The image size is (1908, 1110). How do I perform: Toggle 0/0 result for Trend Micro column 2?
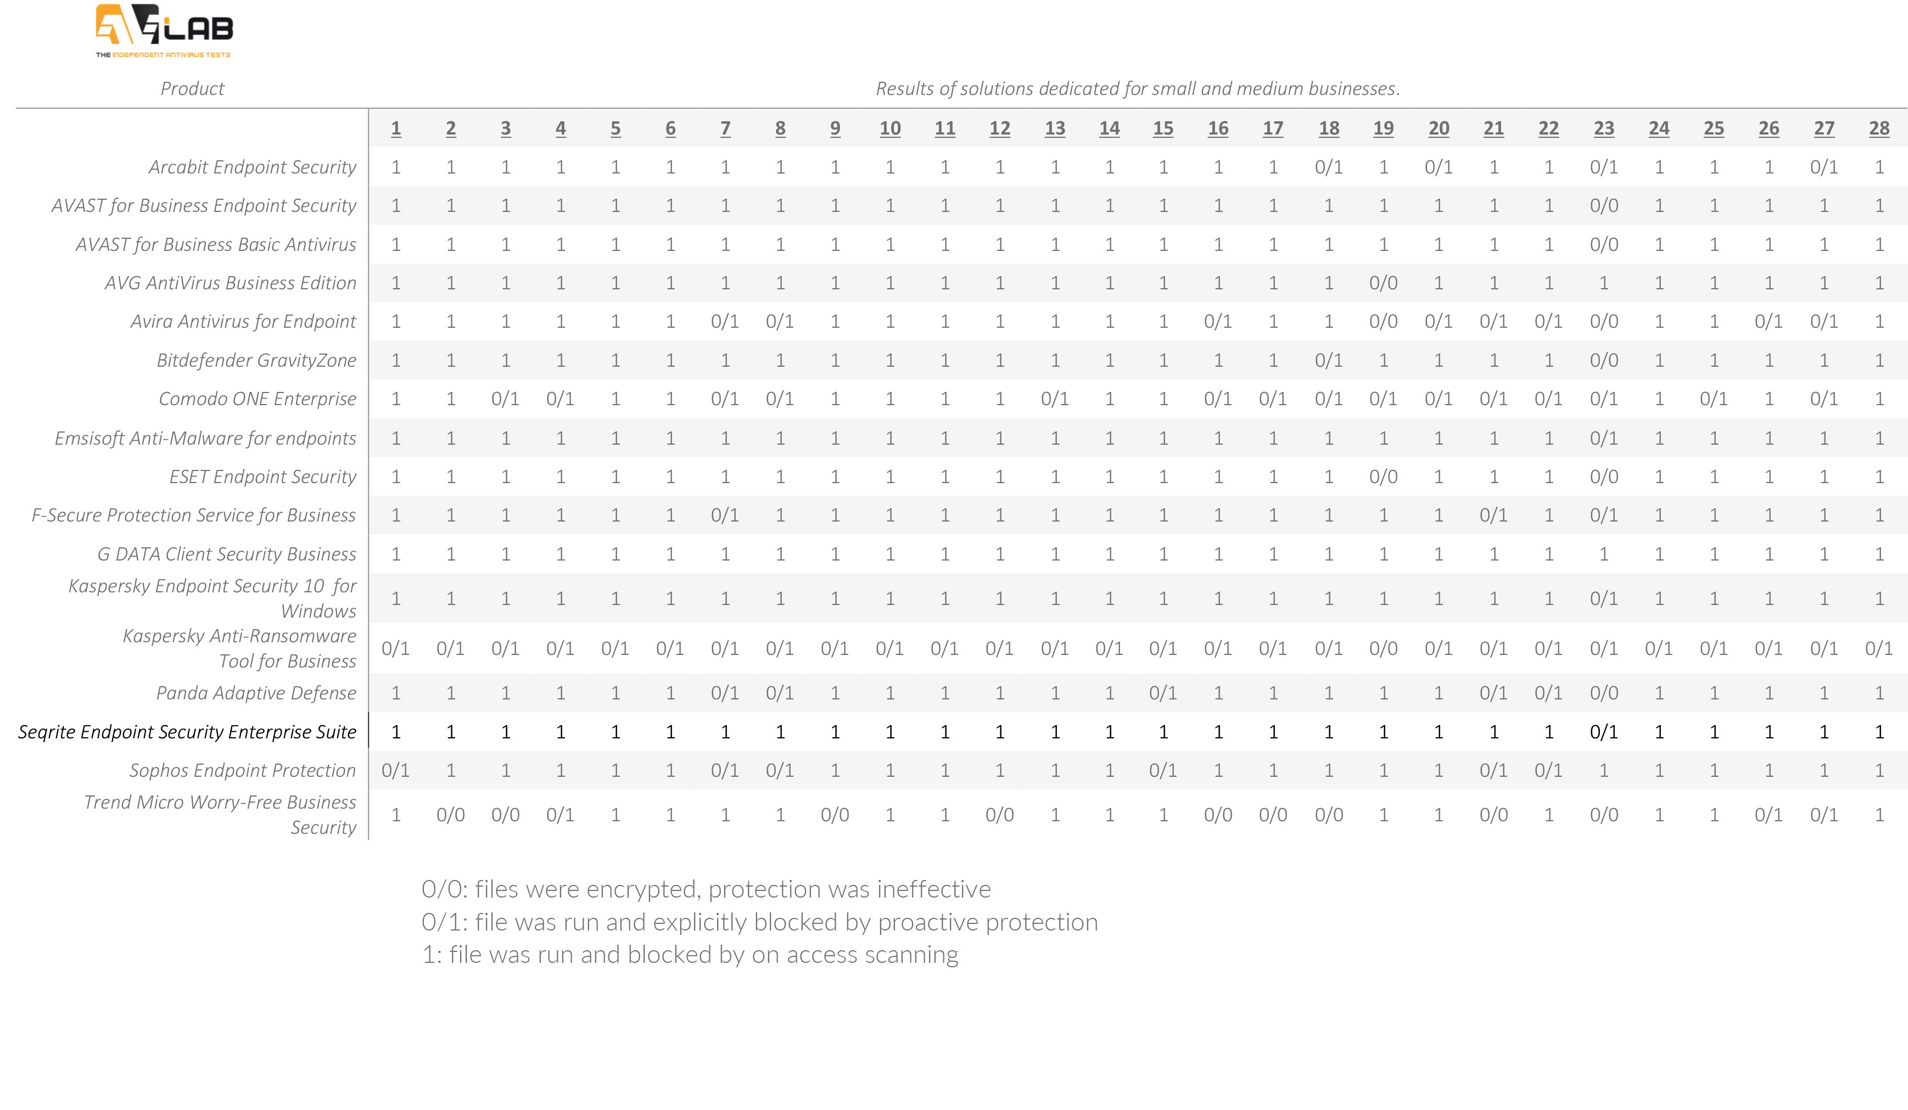(449, 815)
